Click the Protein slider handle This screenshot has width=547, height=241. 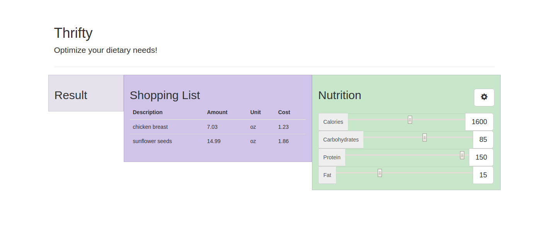coord(462,155)
